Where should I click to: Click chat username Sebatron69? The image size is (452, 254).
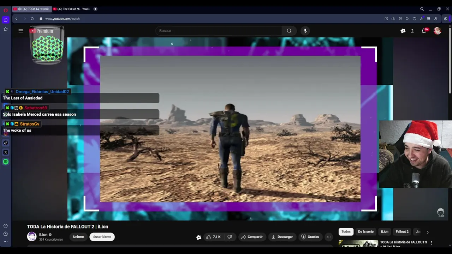36,108
